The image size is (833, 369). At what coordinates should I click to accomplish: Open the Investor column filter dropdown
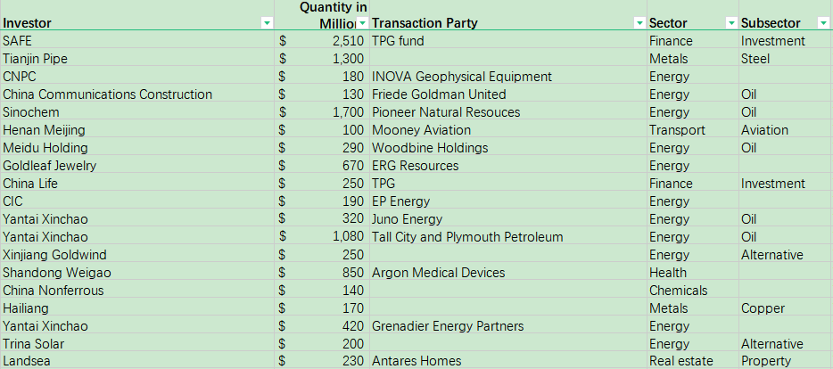pyautogui.click(x=267, y=23)
